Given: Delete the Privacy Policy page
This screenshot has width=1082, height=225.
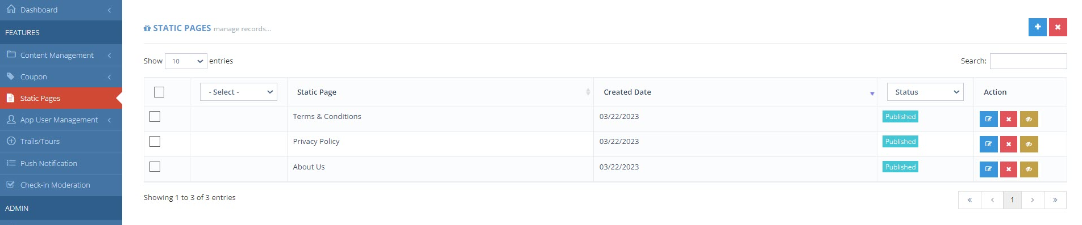Looking at the screenshot, I should 1008,144.
